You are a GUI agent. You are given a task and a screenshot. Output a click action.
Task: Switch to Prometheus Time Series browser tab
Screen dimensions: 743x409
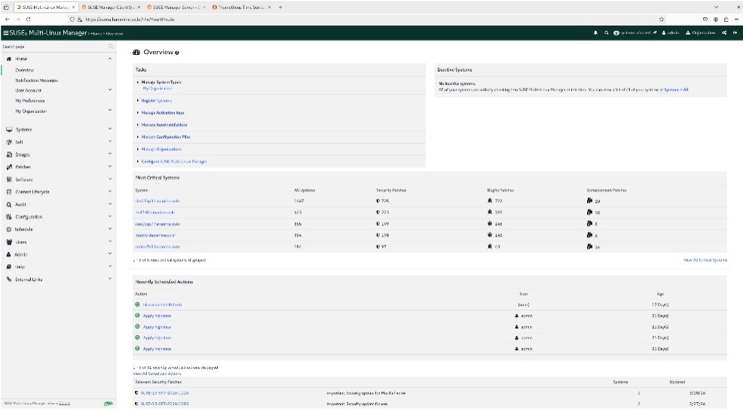point(241,7)
